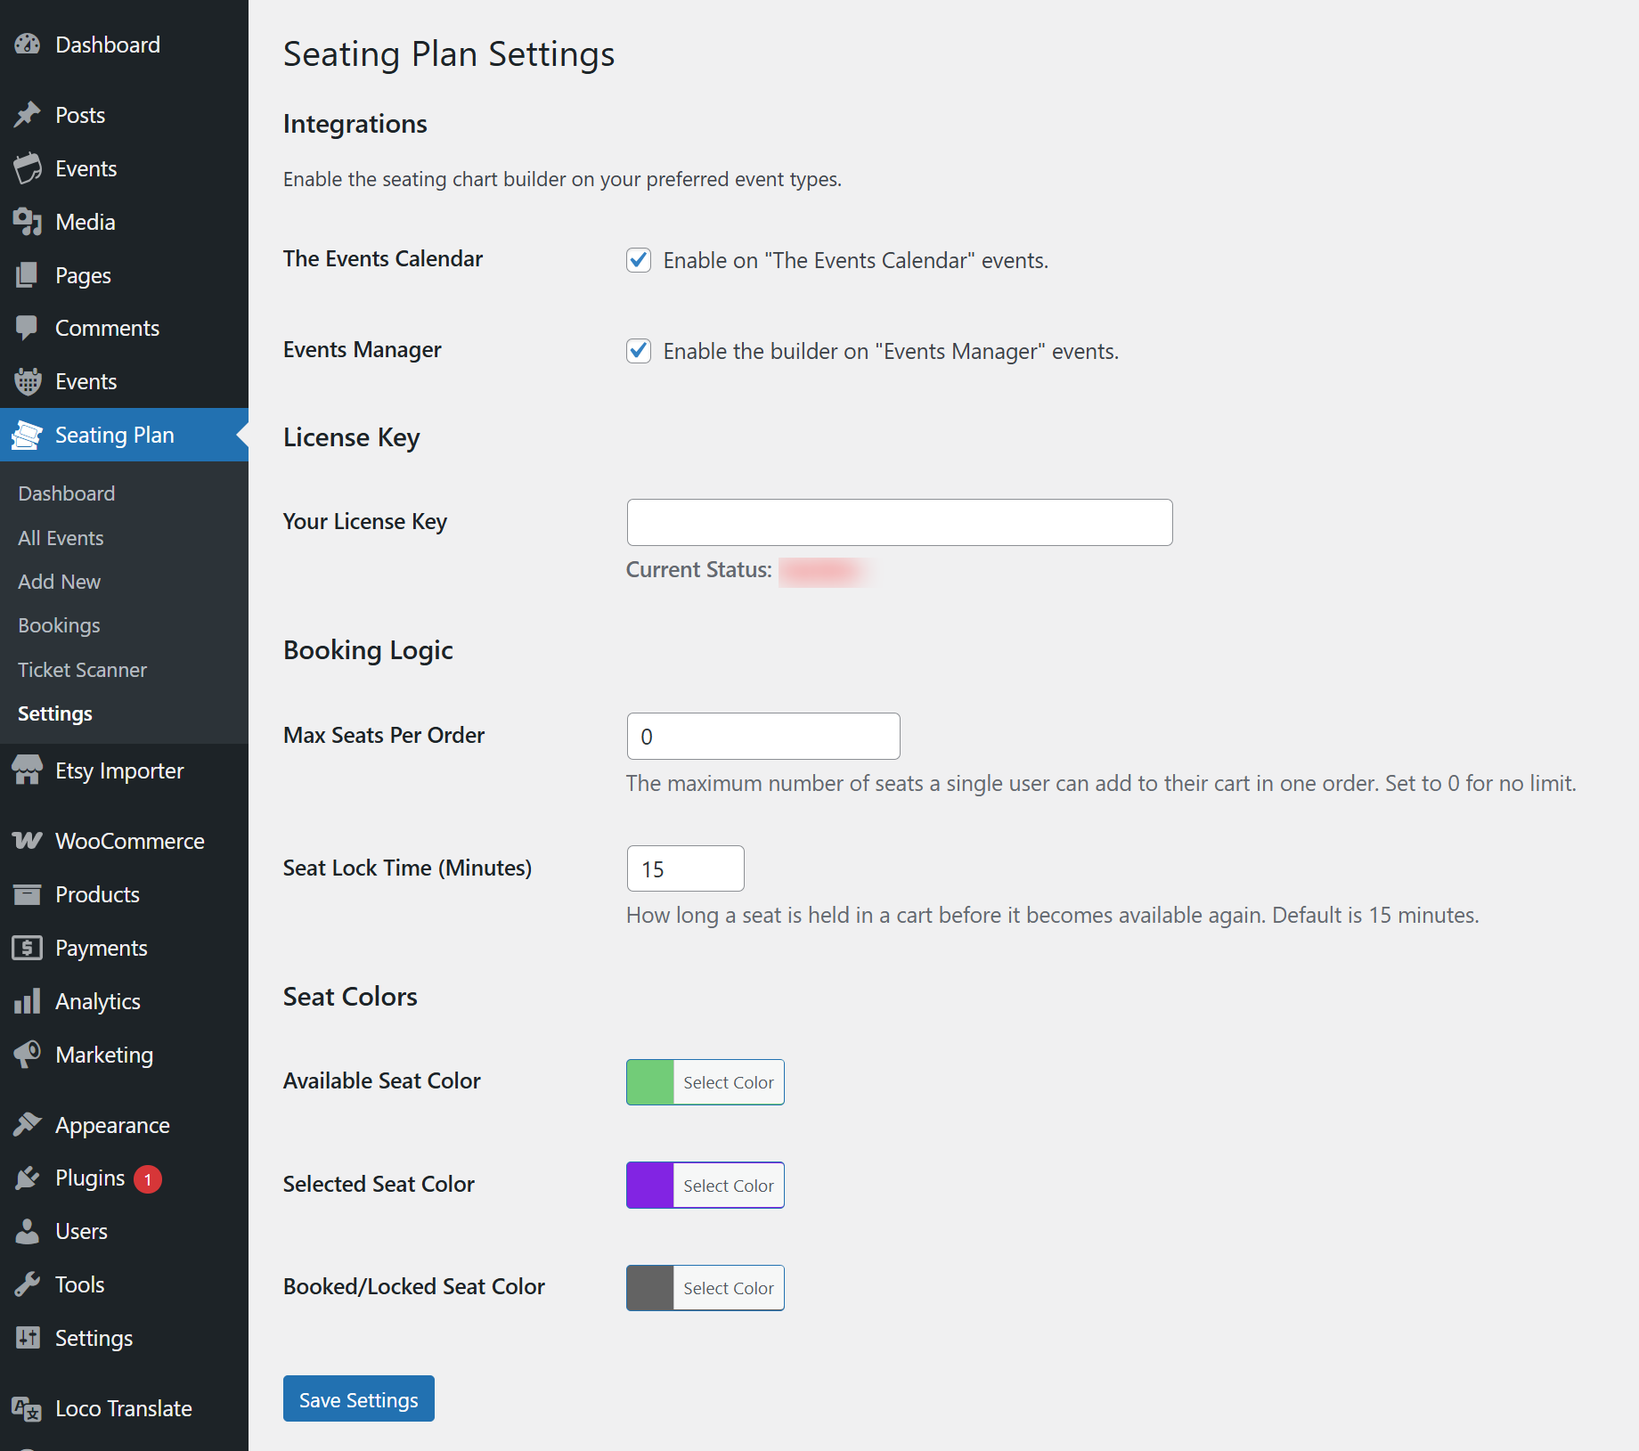Click the purple Selected Seat Color swatch
The width and height of the screenshot is (1639, 1451).
pyautogui.click(x=649, y=1185)
